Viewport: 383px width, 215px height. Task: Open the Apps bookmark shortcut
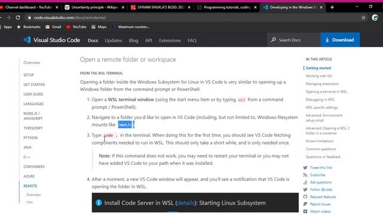click(6, 27)
